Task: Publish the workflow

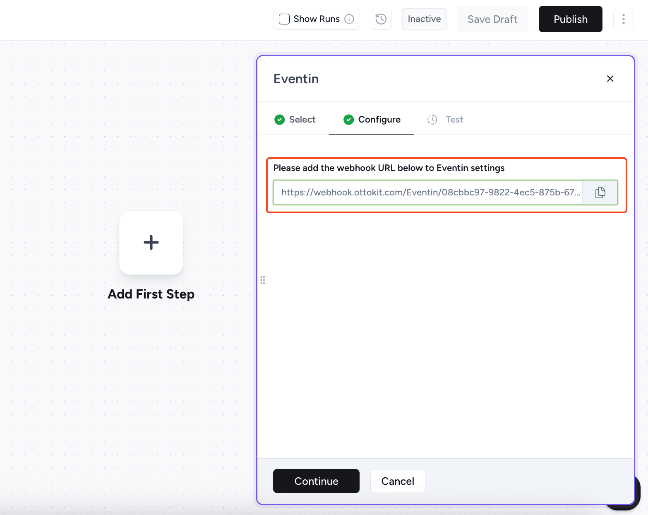Action: (570, 19)
